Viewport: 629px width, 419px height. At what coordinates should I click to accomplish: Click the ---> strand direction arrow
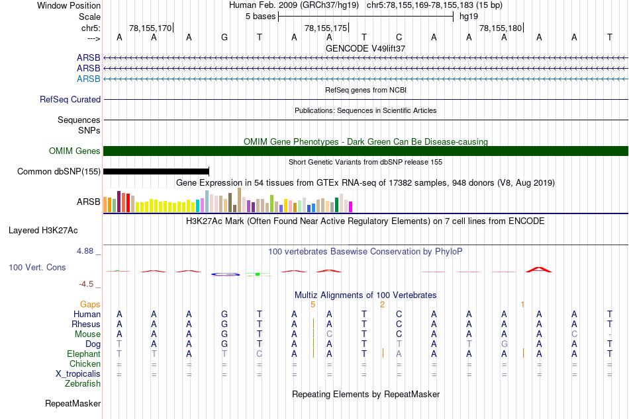(94, 38)
